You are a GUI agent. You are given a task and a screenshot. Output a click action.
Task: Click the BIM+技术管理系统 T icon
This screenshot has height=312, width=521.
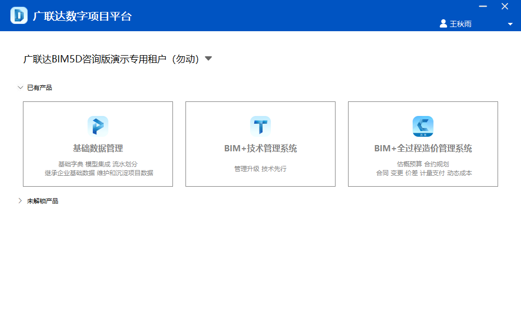[260, 126]
